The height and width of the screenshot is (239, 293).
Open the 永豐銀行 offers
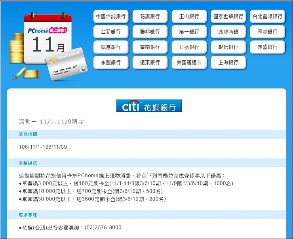[111, 63]
